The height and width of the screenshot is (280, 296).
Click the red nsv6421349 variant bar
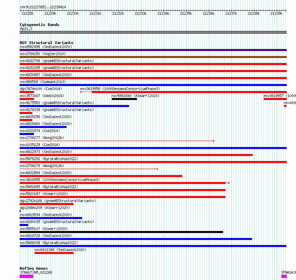[x=54, y=253]
